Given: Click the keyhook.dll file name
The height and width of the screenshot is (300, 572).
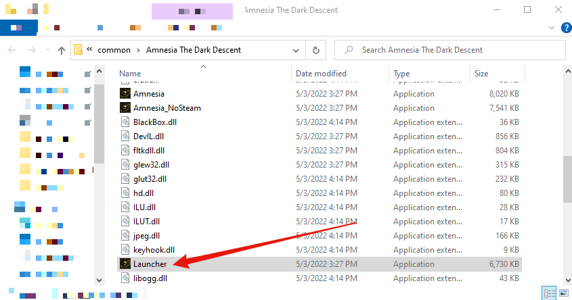Looking at the screenshot, I should pos(154,250).
